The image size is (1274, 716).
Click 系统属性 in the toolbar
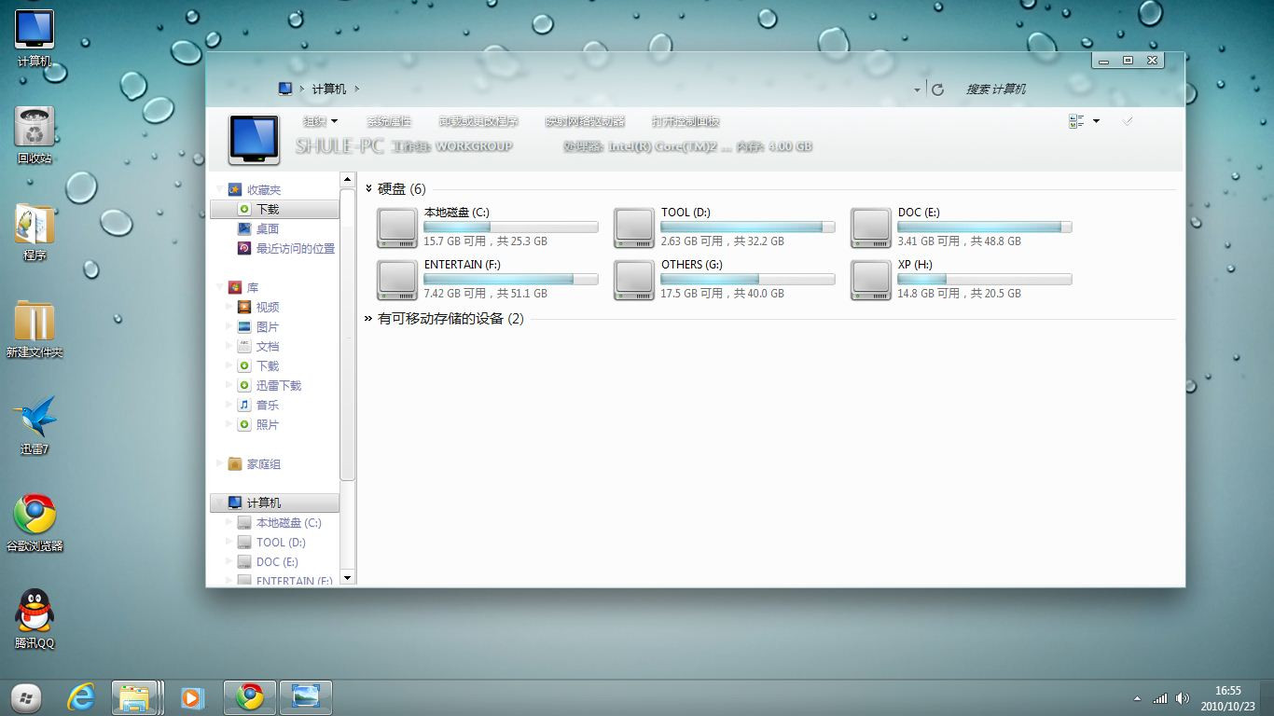pyautogui.click(x=388, y=121)
